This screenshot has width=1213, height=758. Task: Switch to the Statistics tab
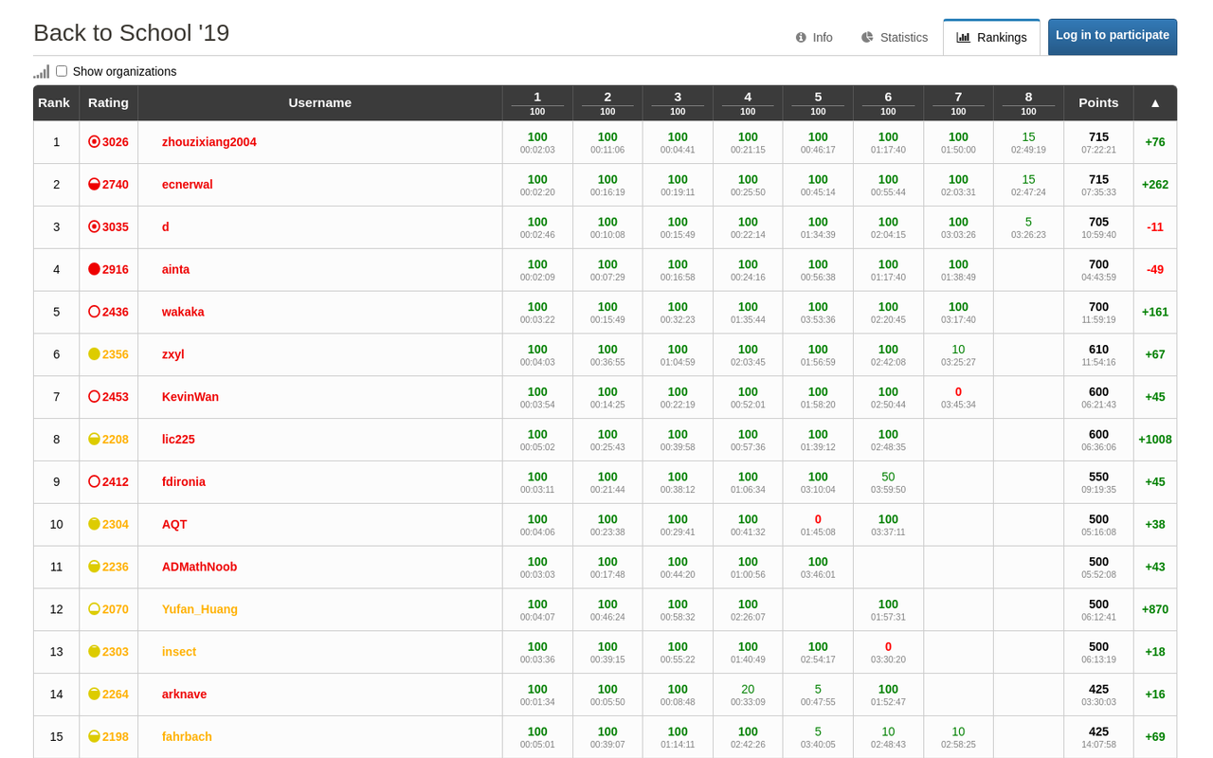[895, 38]
